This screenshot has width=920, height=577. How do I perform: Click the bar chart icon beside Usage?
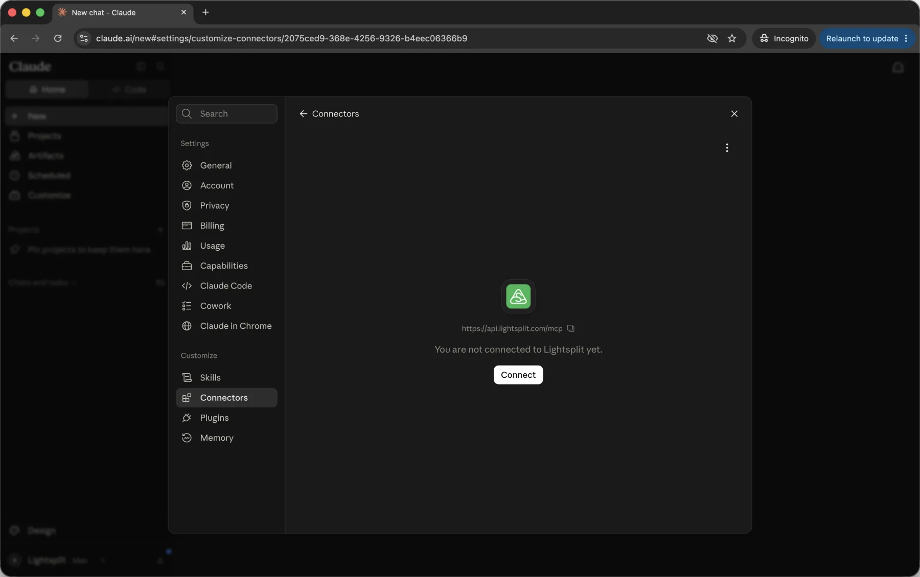187,246
